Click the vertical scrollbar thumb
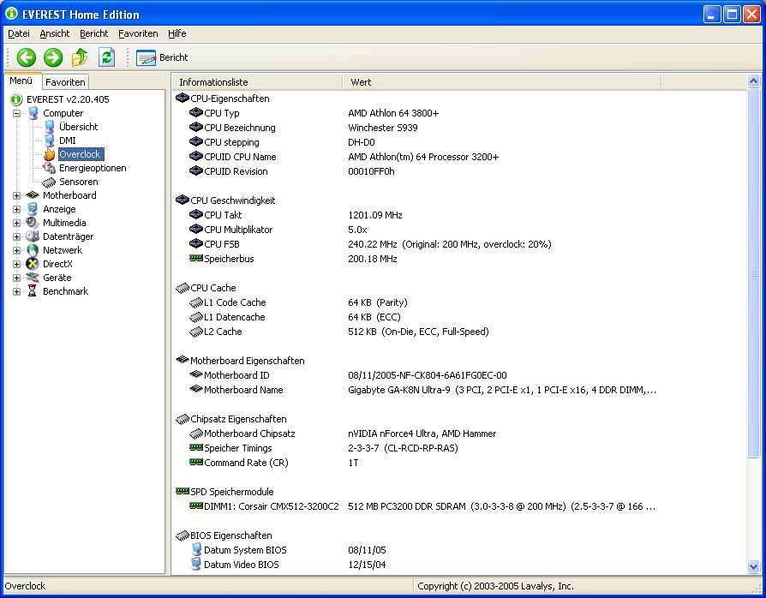This screenshot has width=766, height=598. (753, 272)
